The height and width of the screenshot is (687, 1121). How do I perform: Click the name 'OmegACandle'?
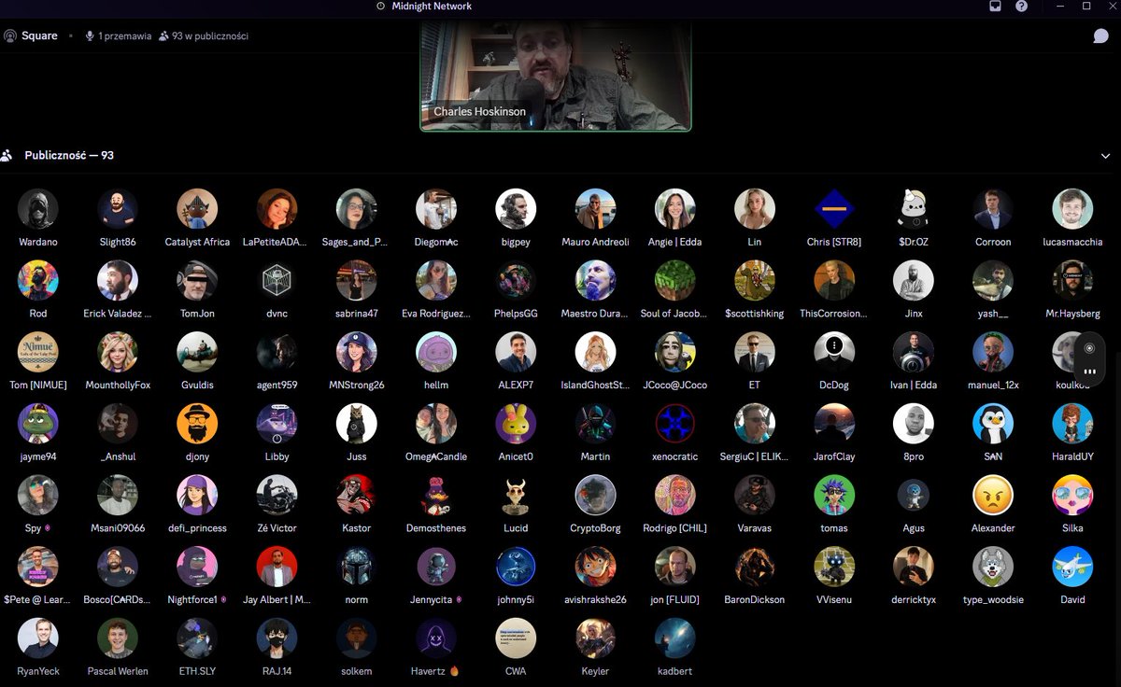pos(436,456)
